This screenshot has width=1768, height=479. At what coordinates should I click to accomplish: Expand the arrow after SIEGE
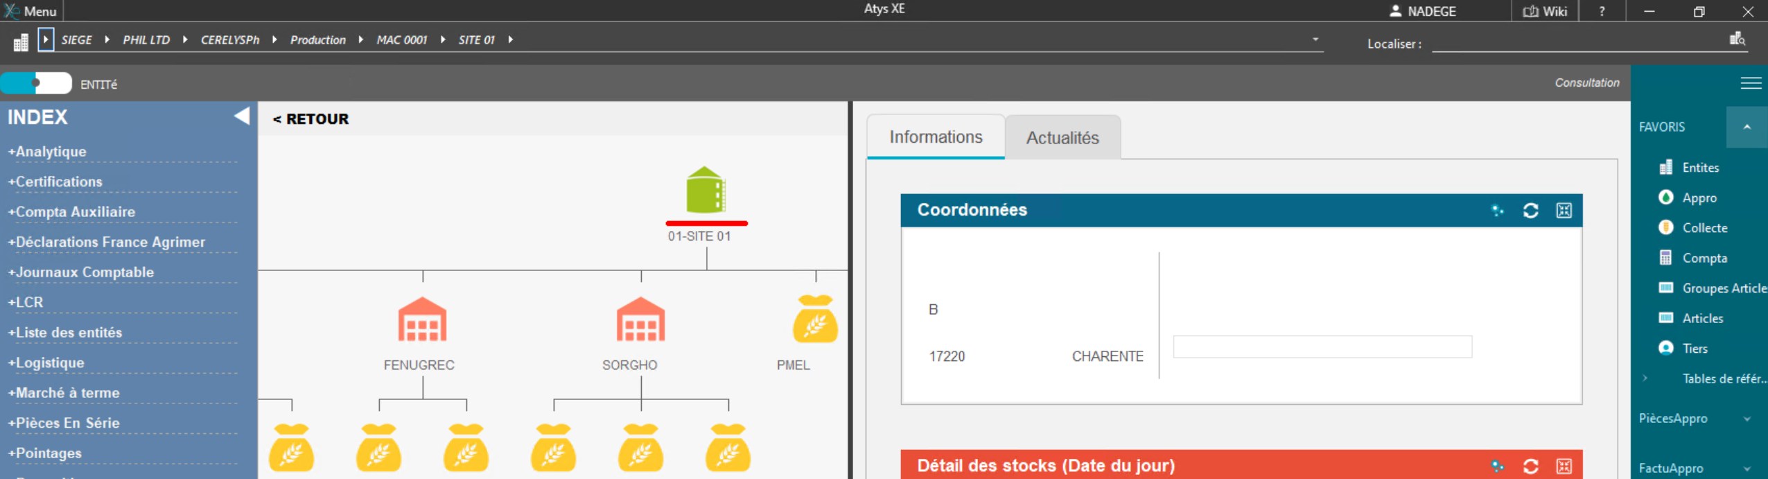(x=107, y=40)
